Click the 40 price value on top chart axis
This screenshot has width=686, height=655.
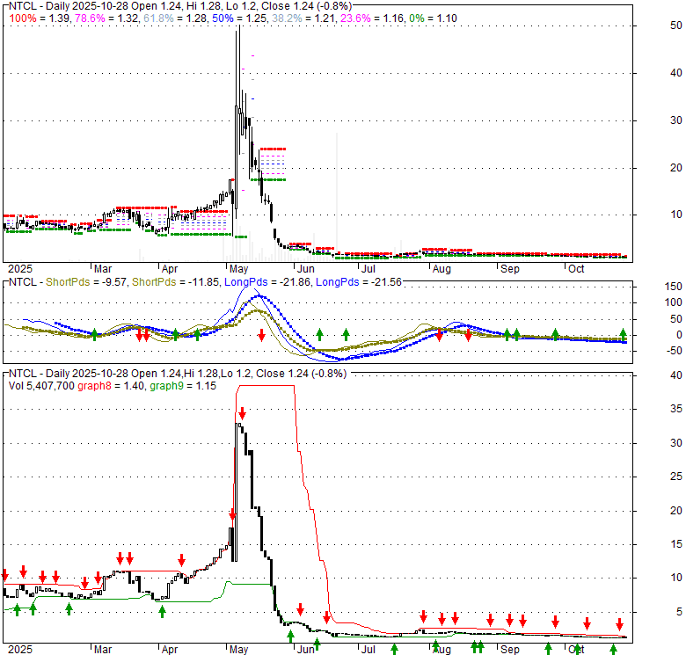pos(676,73)
